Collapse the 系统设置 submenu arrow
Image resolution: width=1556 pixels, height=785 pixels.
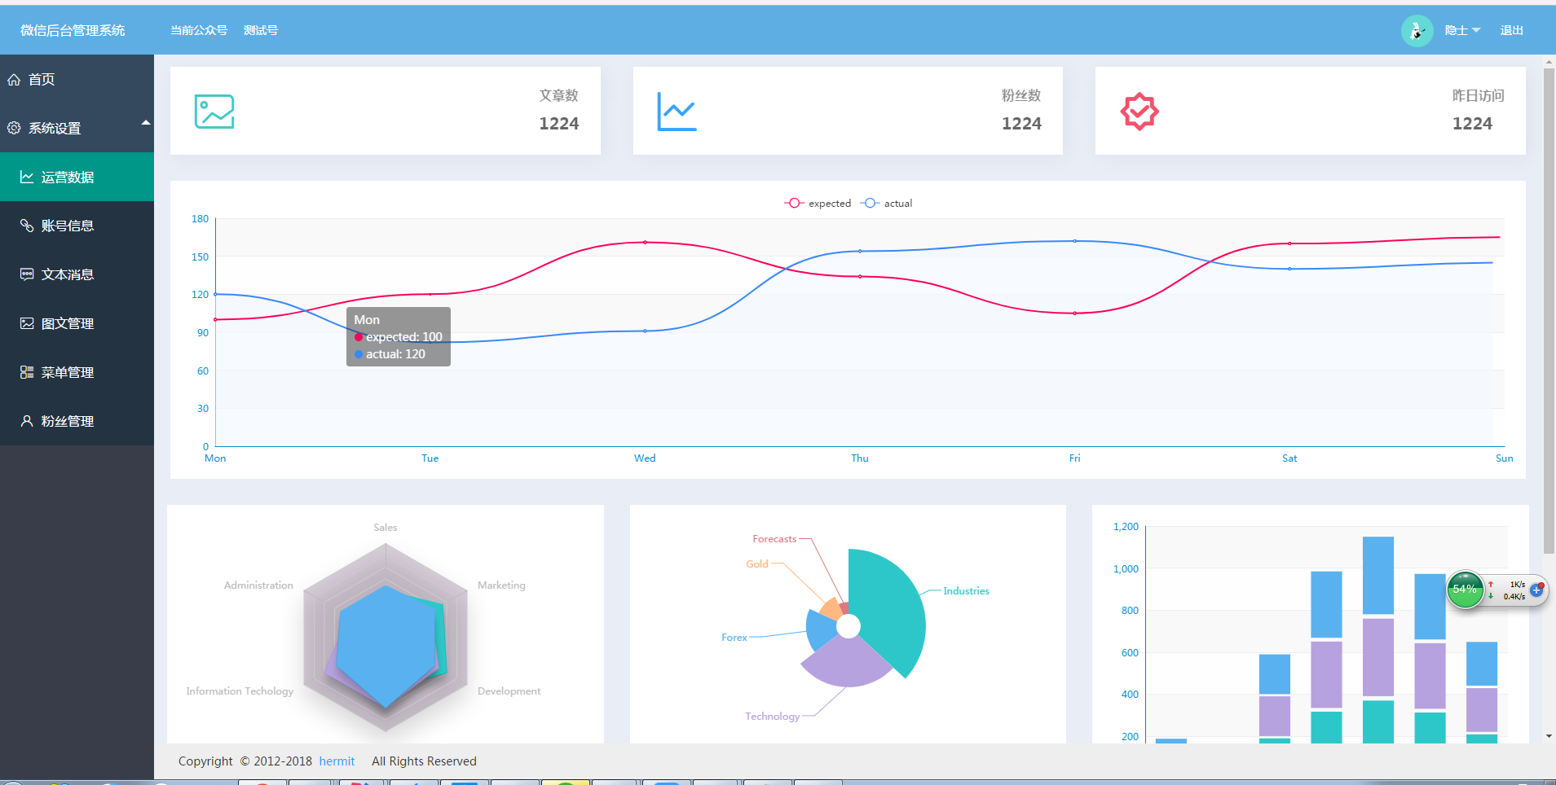[146, 123]
